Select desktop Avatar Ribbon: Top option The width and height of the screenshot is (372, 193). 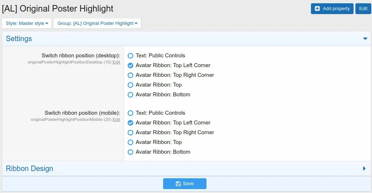(x=131, y=85)
